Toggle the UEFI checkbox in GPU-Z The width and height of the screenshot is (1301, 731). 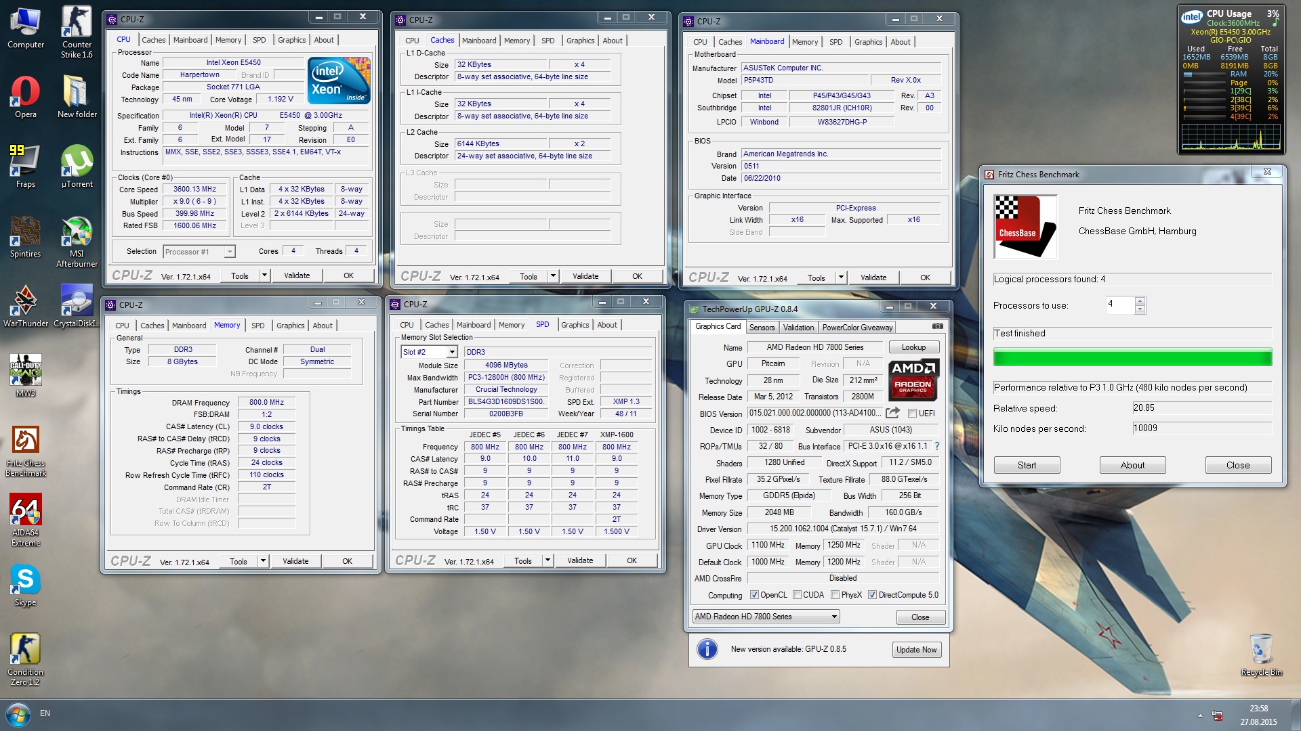[x=912, y=414]
